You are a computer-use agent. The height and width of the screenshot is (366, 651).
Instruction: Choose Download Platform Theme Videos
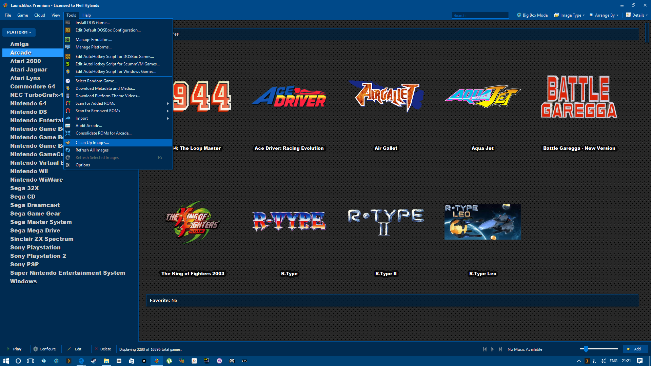(x=119, y=96)
